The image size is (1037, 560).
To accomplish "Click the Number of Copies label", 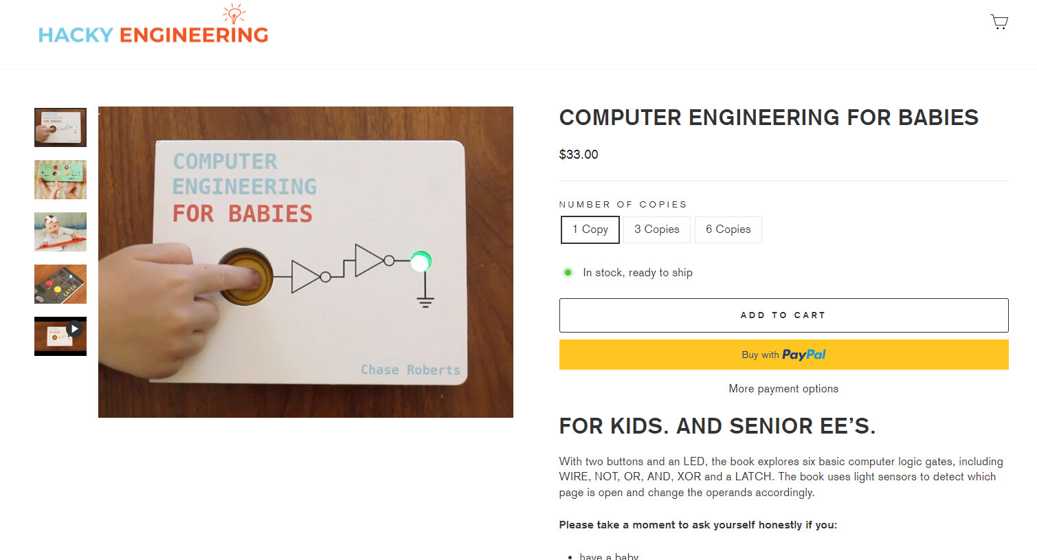I will tap(623, 205).
